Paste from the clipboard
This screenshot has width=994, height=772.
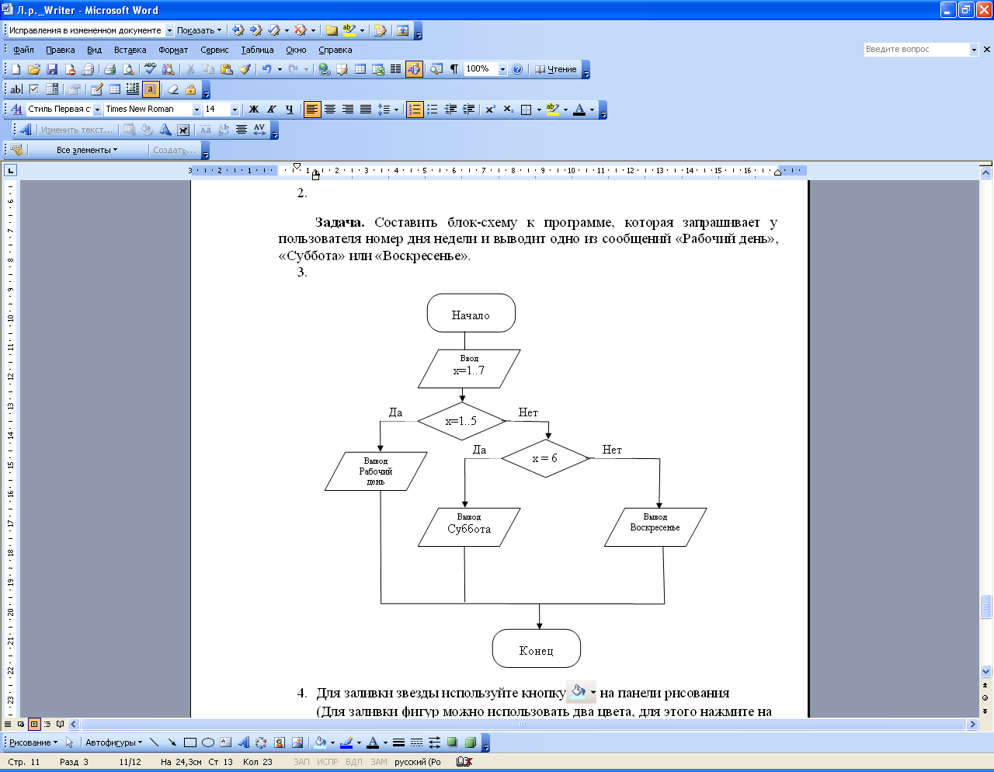[x=227, y=69]
